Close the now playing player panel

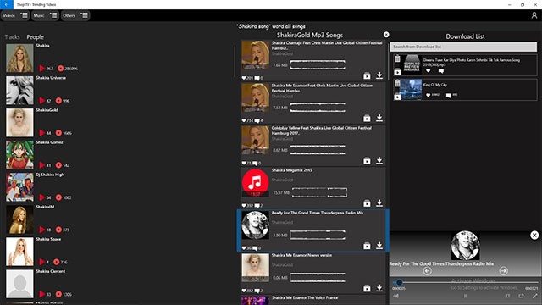pos(534,236)
